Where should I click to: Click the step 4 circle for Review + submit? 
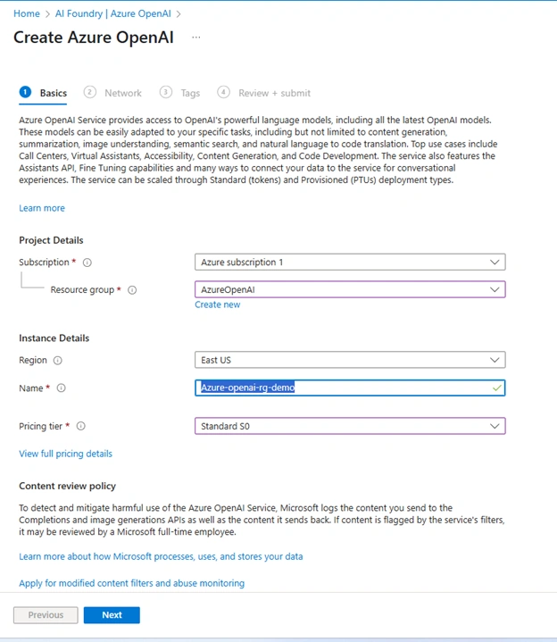tap(223, 92)
